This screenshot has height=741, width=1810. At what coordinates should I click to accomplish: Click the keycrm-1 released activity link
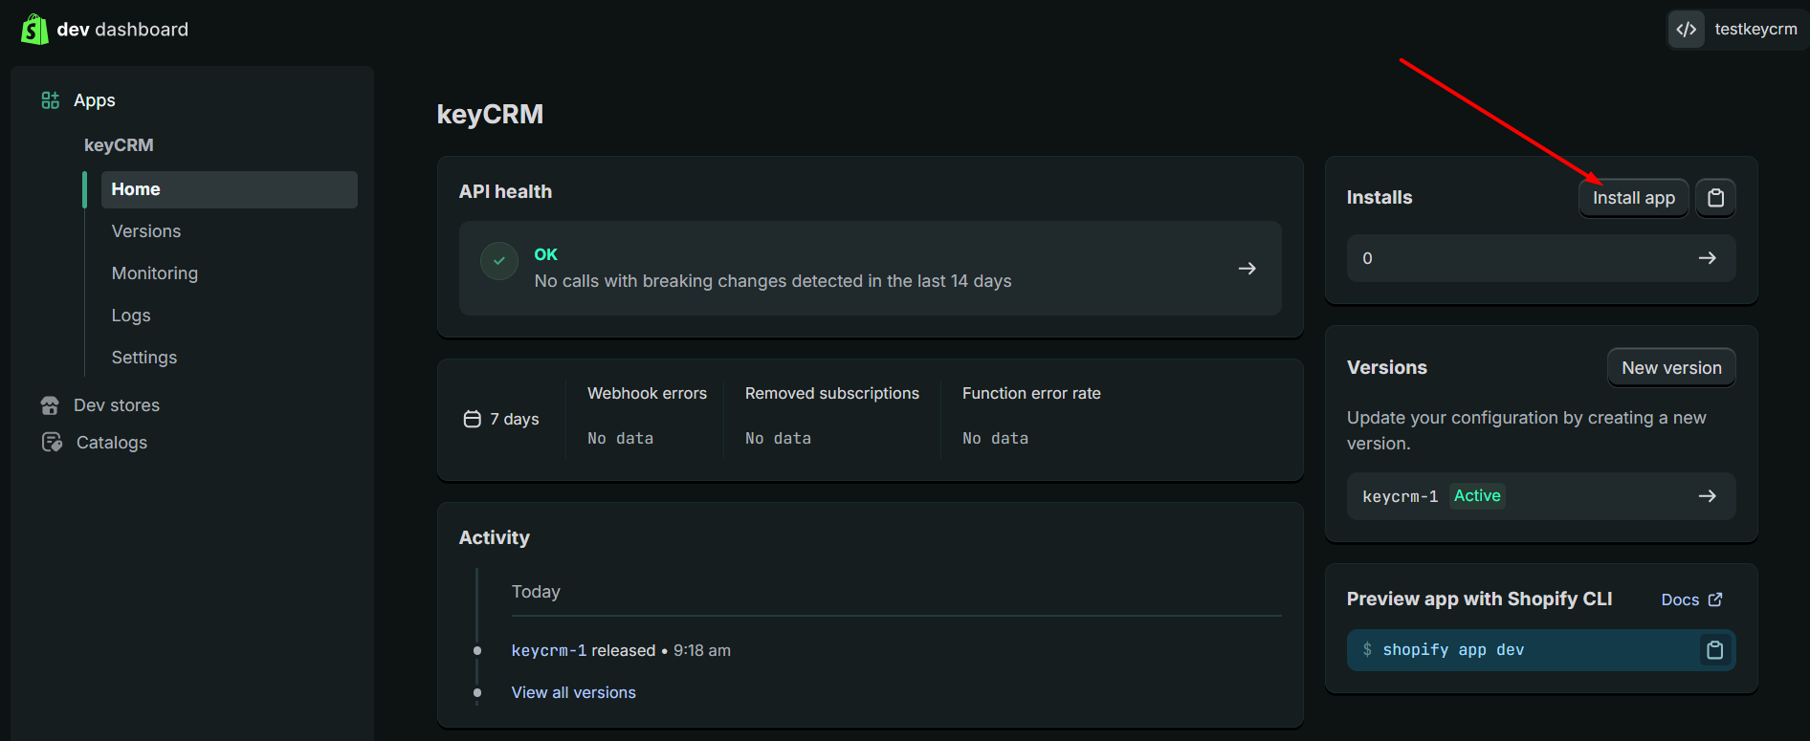coord(549,650)
